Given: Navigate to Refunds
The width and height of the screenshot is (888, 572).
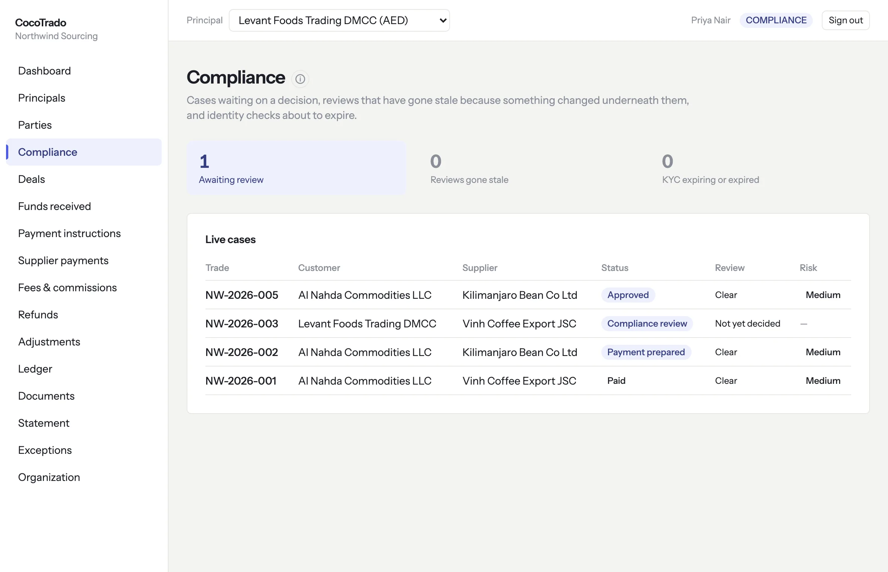Looking at the screenshot, I should (x=84, y=315).
